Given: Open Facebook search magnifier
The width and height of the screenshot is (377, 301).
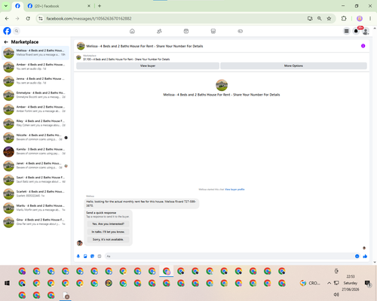Looking at the screenshot, I should click(17, 31).
